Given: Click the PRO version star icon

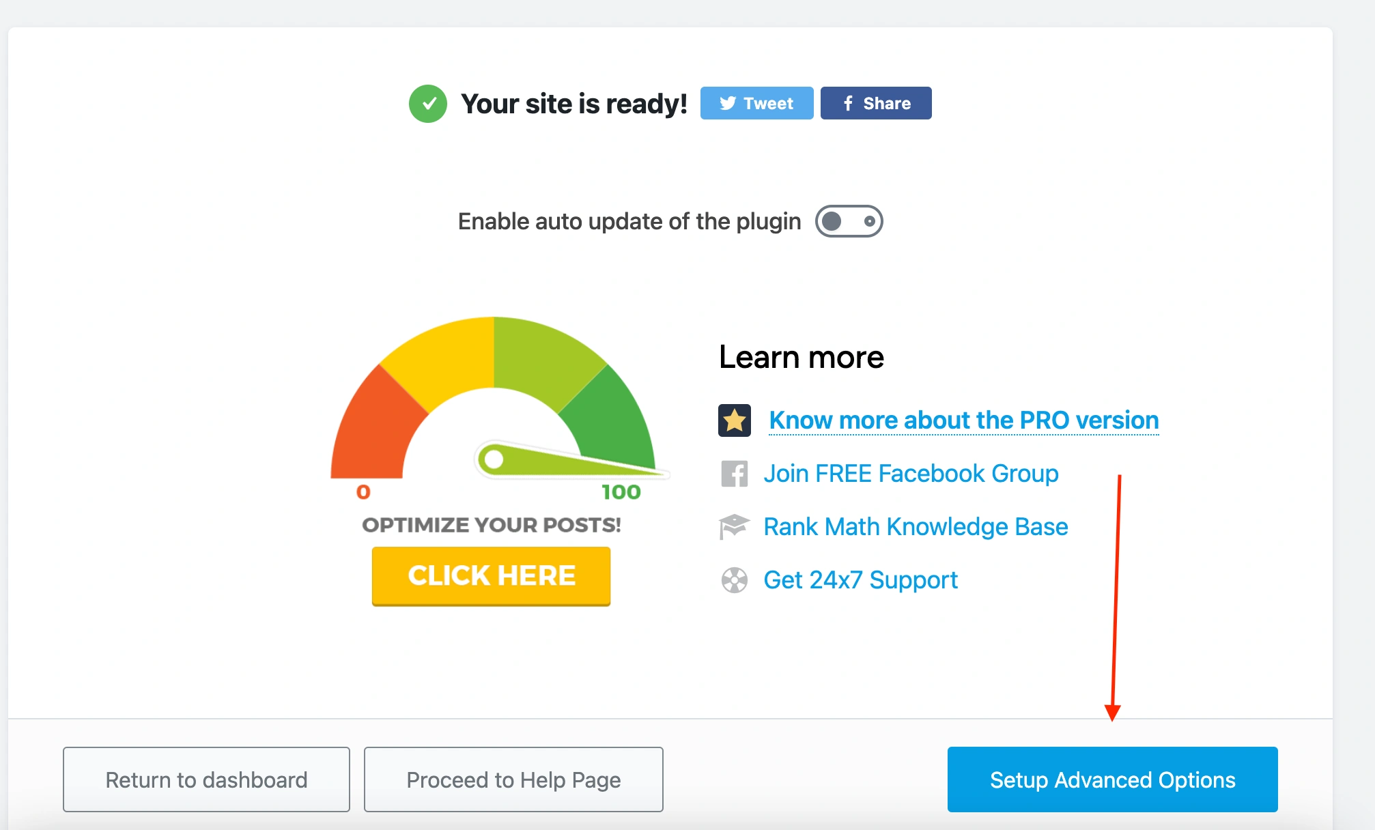Looking at the screenshot, I should 735,420.
